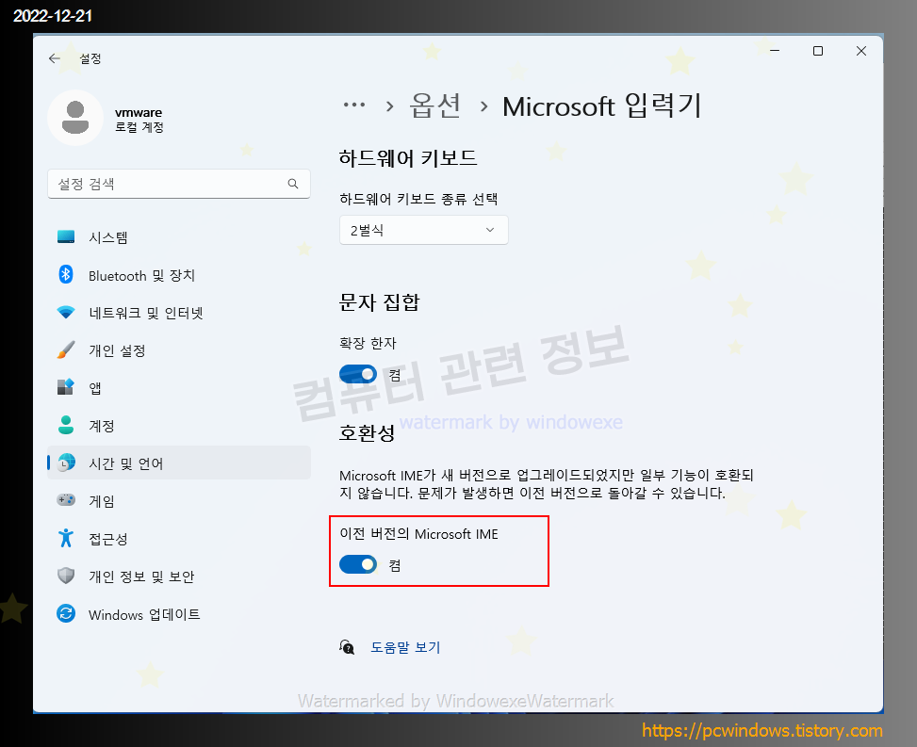Open the 접근성 category
This screenshot has height=747, width=917.
point(179,538)
